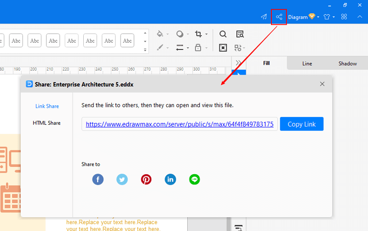Click the line style arrow icon

pos(180,48)
